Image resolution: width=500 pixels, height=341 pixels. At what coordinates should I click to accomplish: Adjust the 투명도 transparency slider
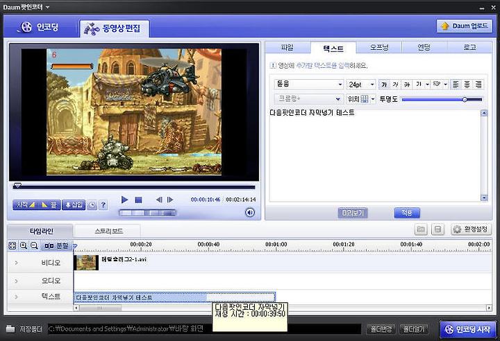pyautogui.click(x=465, y=100)
